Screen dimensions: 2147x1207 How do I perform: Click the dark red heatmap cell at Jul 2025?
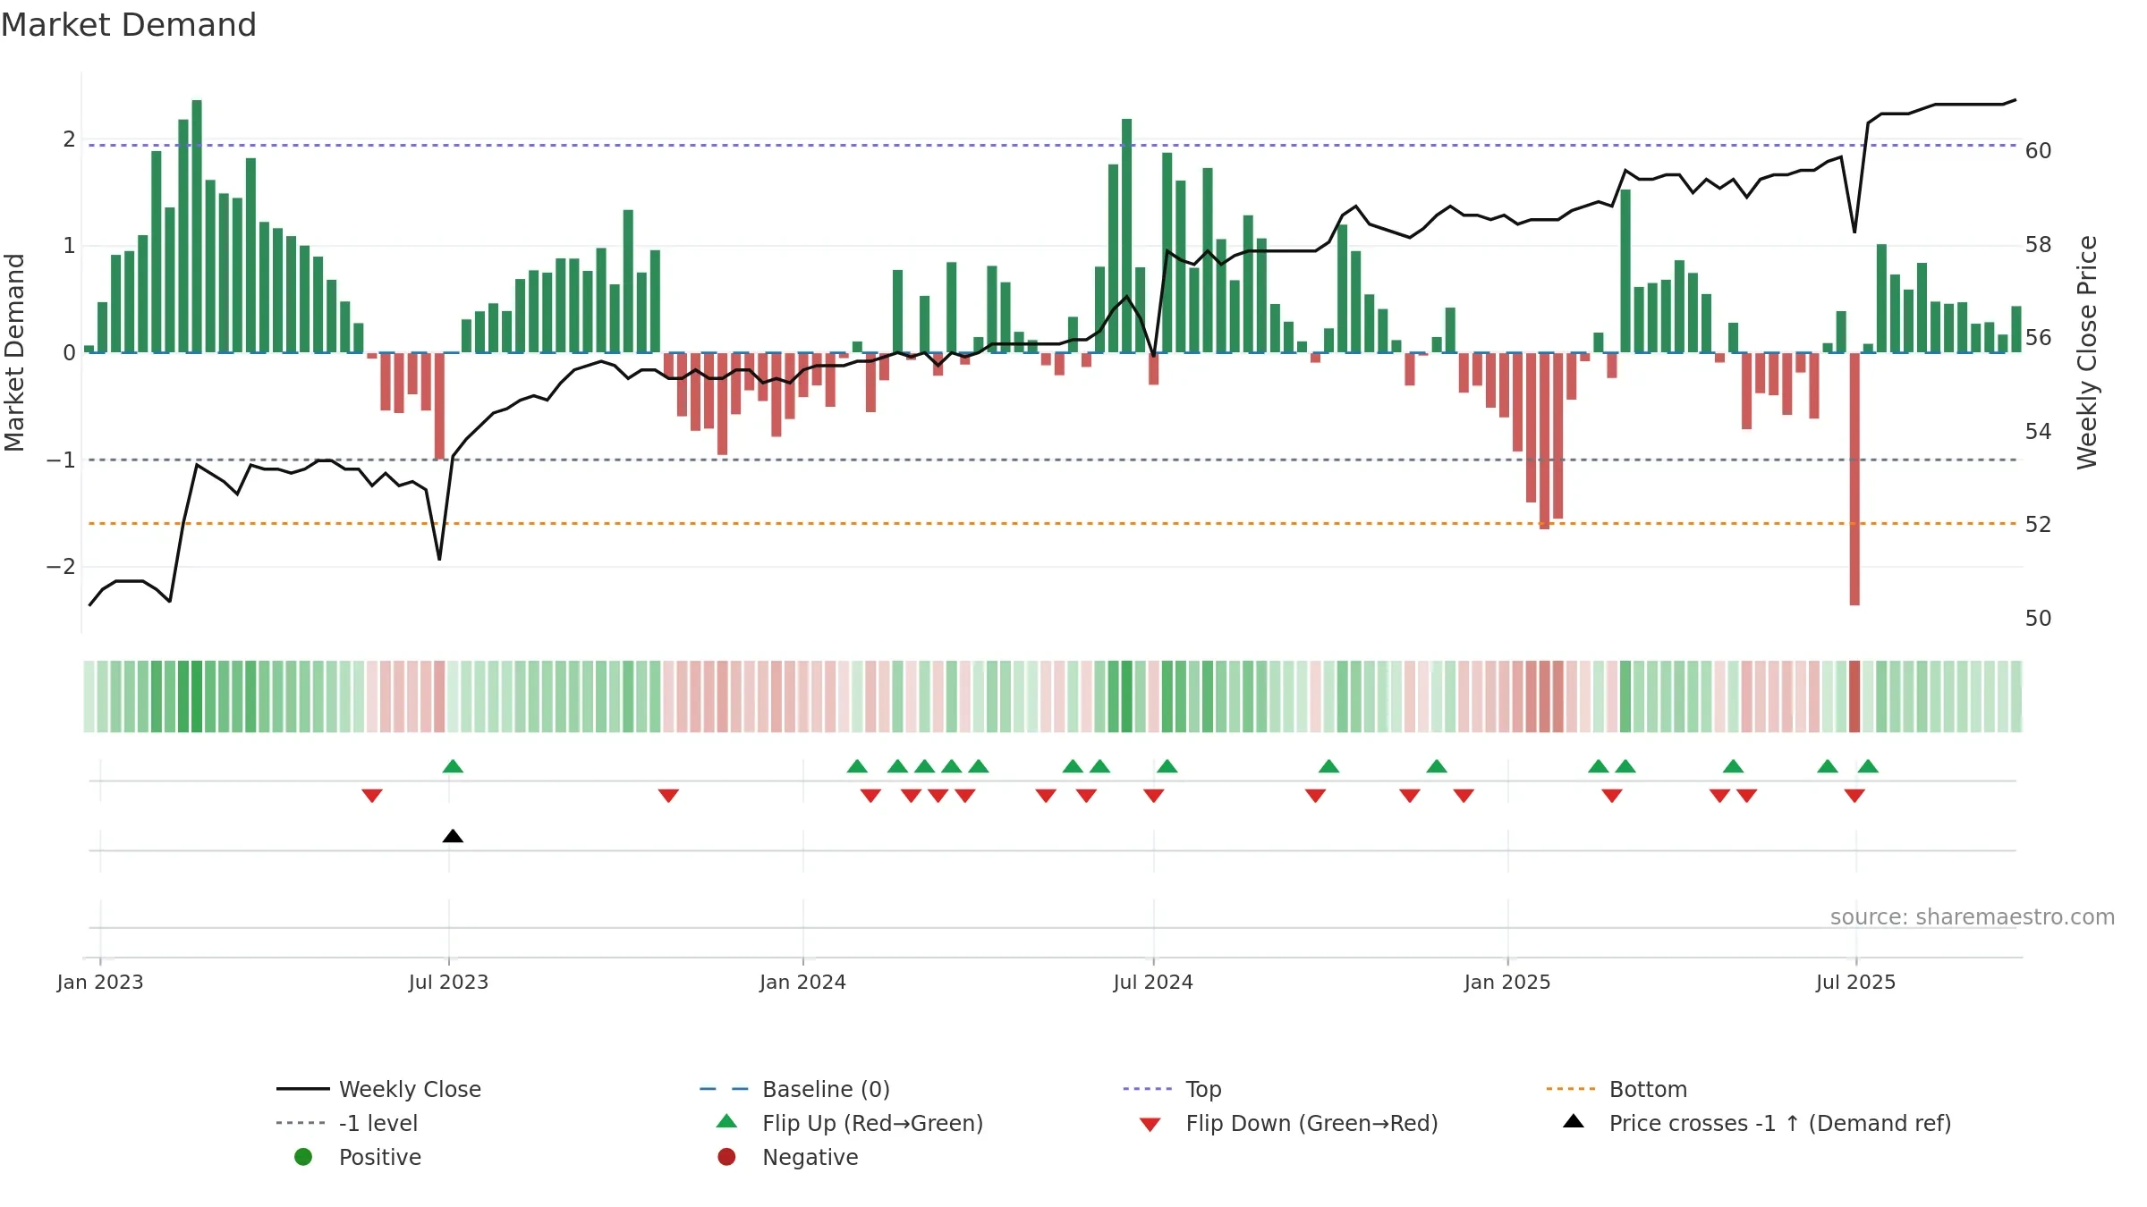[x=1854, y=696]
